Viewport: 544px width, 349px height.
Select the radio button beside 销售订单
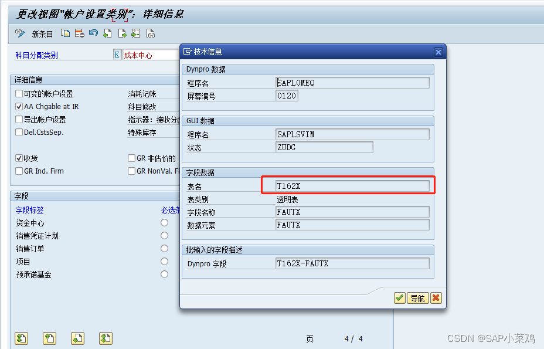coord(164,248)
